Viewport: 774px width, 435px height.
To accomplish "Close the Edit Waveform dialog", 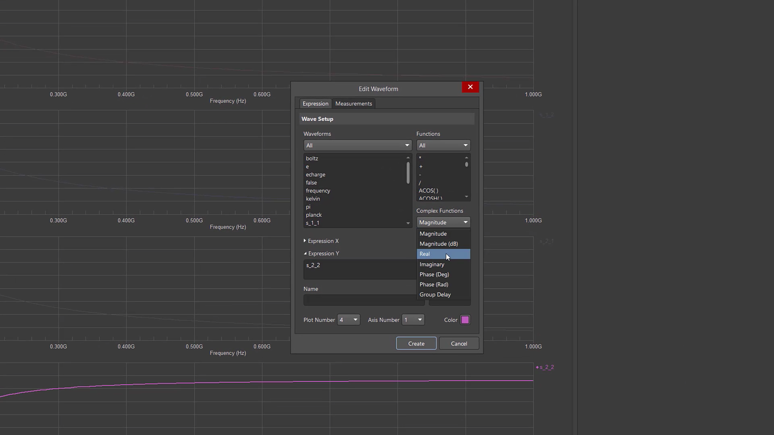I will (x=470, y=87).
